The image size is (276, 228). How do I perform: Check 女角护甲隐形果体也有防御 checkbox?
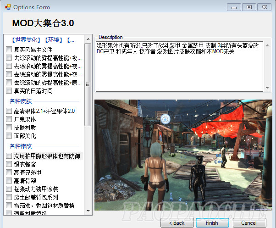(x=9, y=156)
